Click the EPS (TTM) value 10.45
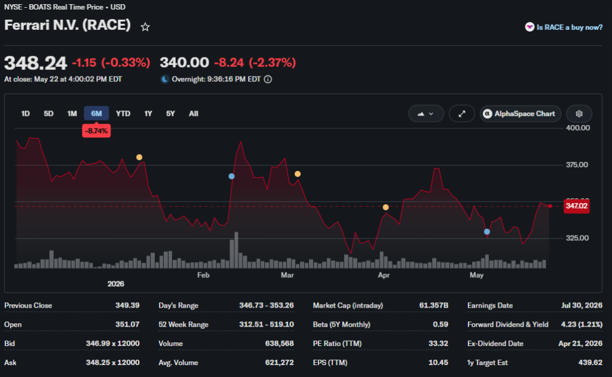The height and width of the screenshot is (377, 612). [438, 363]
